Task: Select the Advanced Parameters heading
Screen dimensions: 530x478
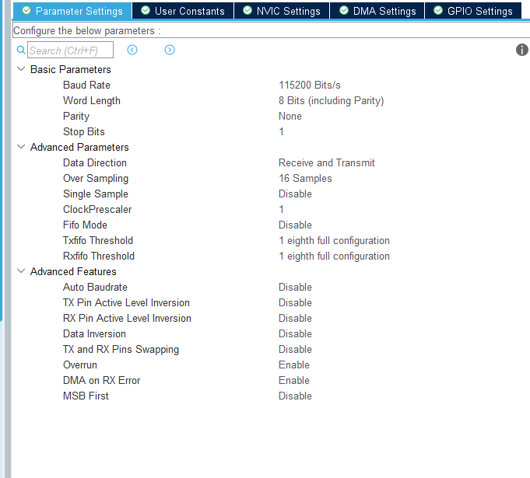Action: [x=79, y=147]
